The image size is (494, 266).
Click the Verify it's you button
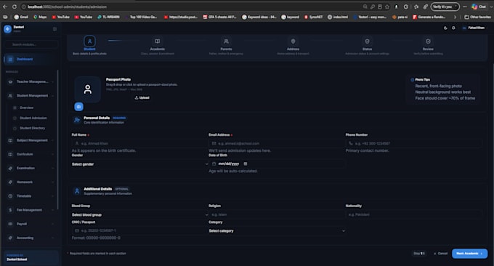pos(445,7)
